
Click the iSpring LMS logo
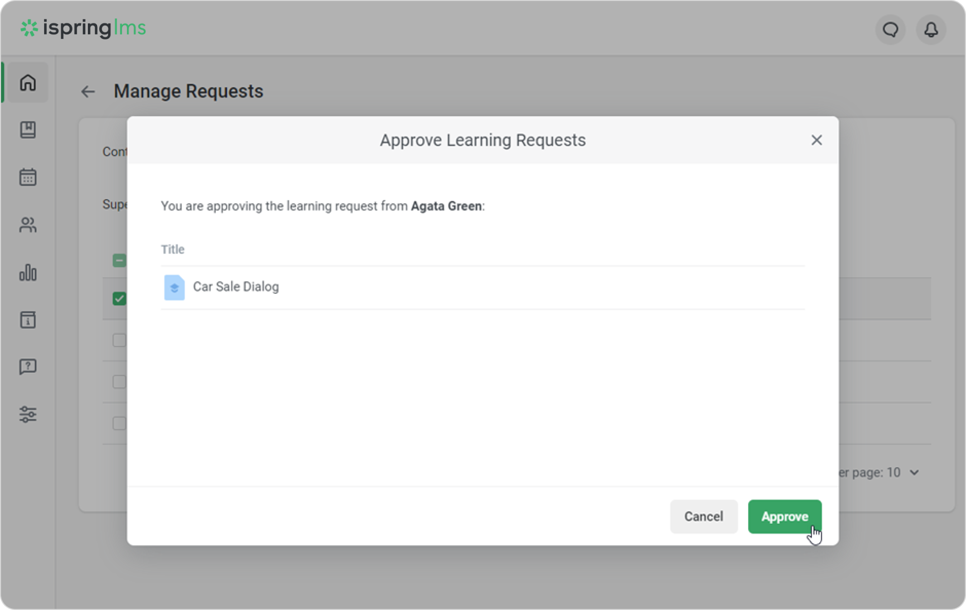click(x=83, y=28)
